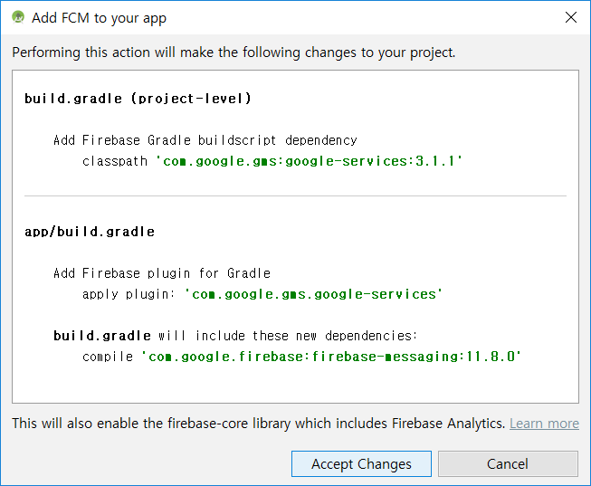The width and height of the screenshot is (591, 486).
Task: Click the firebase-core library notice text
Action: pyautogui.click(x=258, y=424)
